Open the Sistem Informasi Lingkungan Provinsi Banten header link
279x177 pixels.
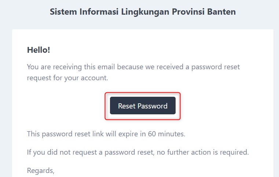click(143, 12)
